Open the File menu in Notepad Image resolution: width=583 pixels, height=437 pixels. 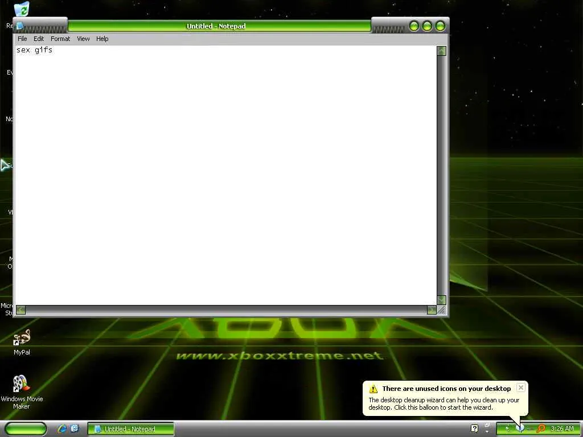click(x=22, y=39)
